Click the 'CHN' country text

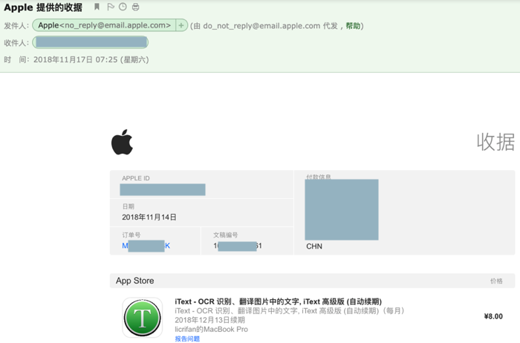(314, 246)
